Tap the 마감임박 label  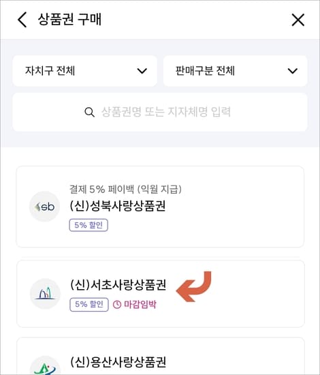click(140, 305)
